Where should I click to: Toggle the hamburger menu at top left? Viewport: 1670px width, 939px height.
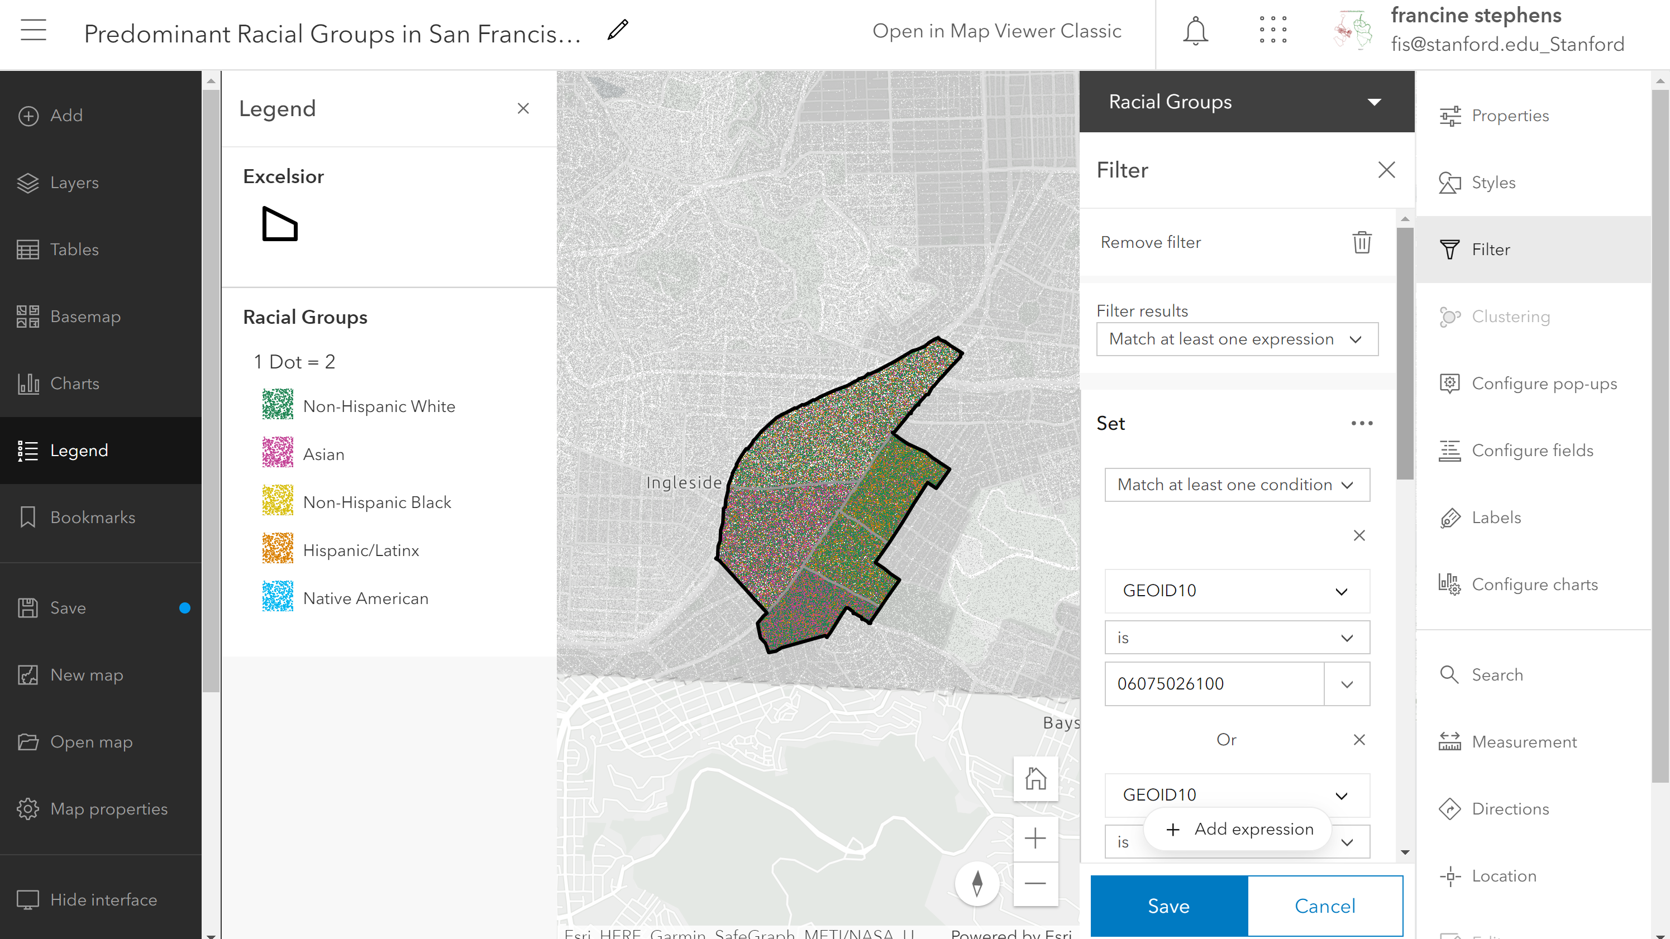[x=33, y=31]
